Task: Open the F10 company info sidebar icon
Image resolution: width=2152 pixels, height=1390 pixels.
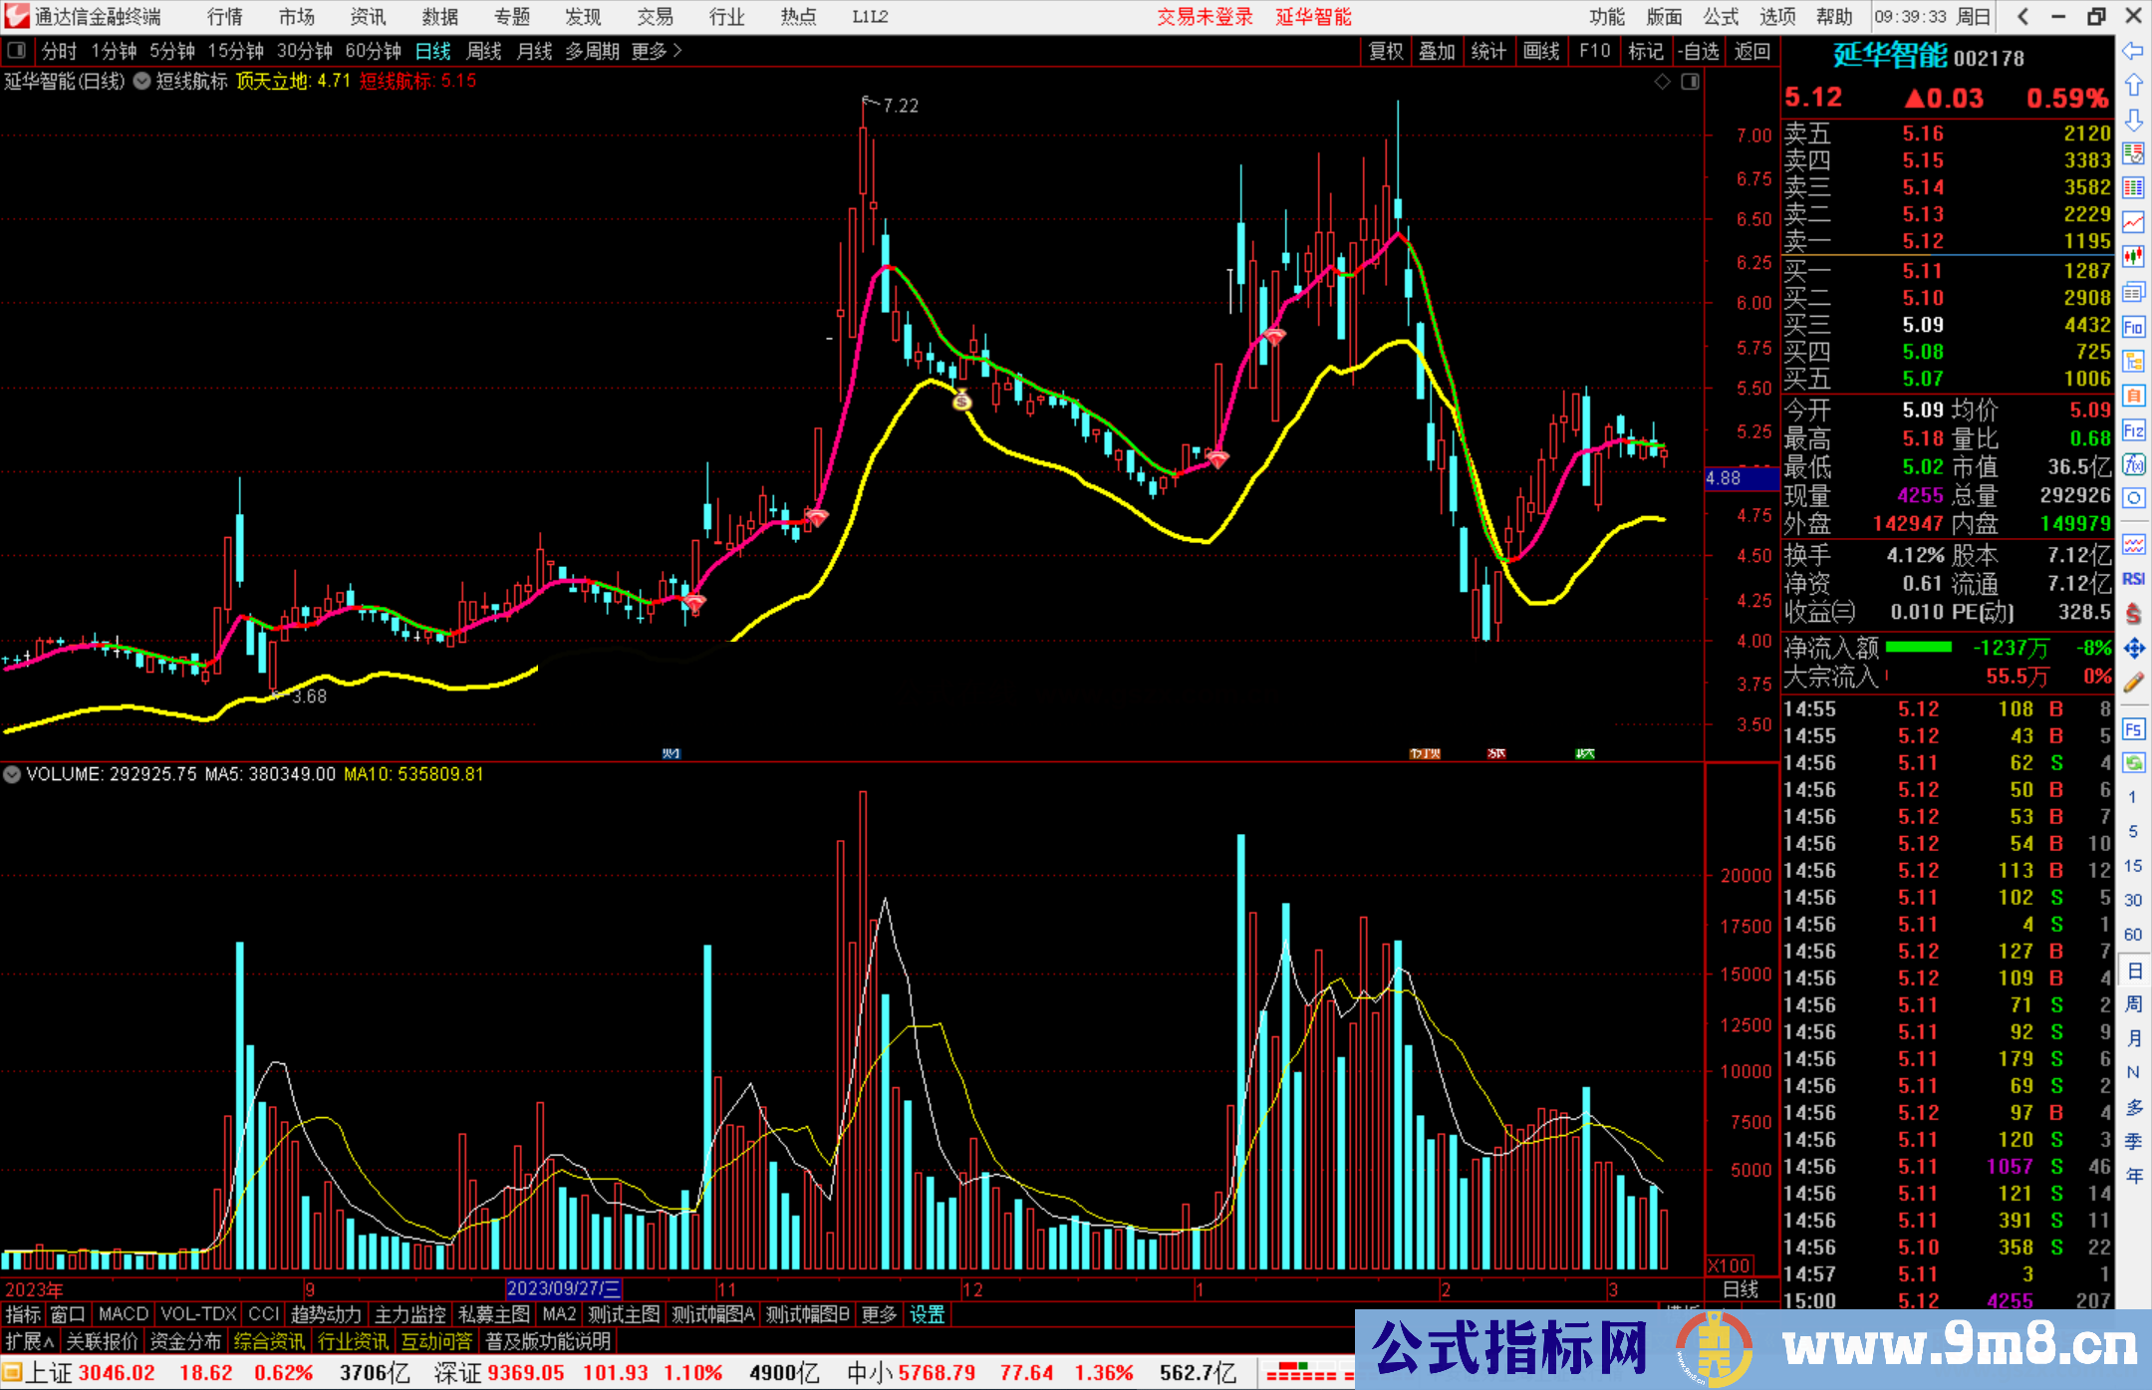Action: pos(2133,327)
